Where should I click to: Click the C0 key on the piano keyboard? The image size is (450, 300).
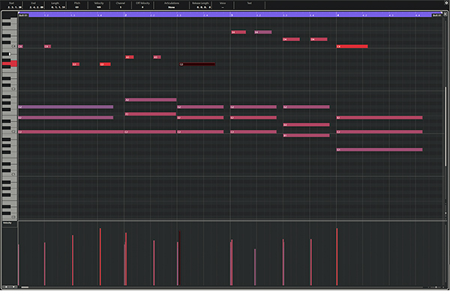point(10,217)
